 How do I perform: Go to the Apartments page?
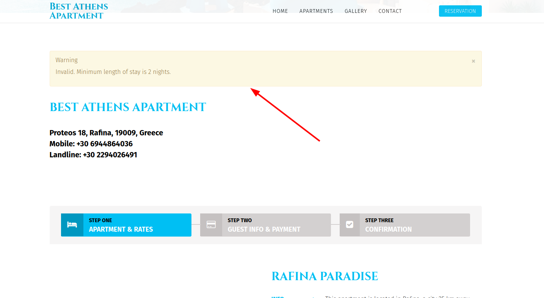click(x=316, y=11)
